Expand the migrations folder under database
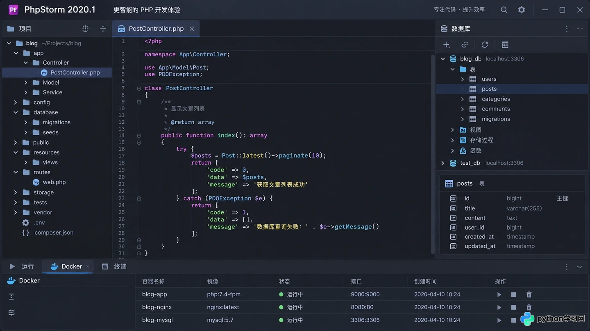Image resolution: width=590 pixels, height=331 pixels. point(26,122)
